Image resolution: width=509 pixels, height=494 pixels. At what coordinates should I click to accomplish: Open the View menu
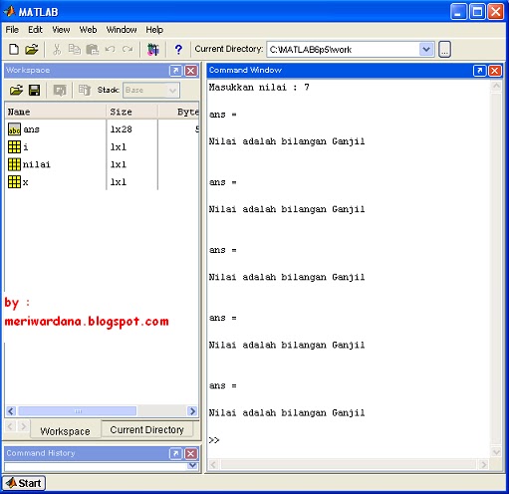pos(61,30)
